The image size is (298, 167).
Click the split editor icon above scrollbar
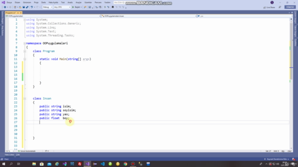[291, 19]
